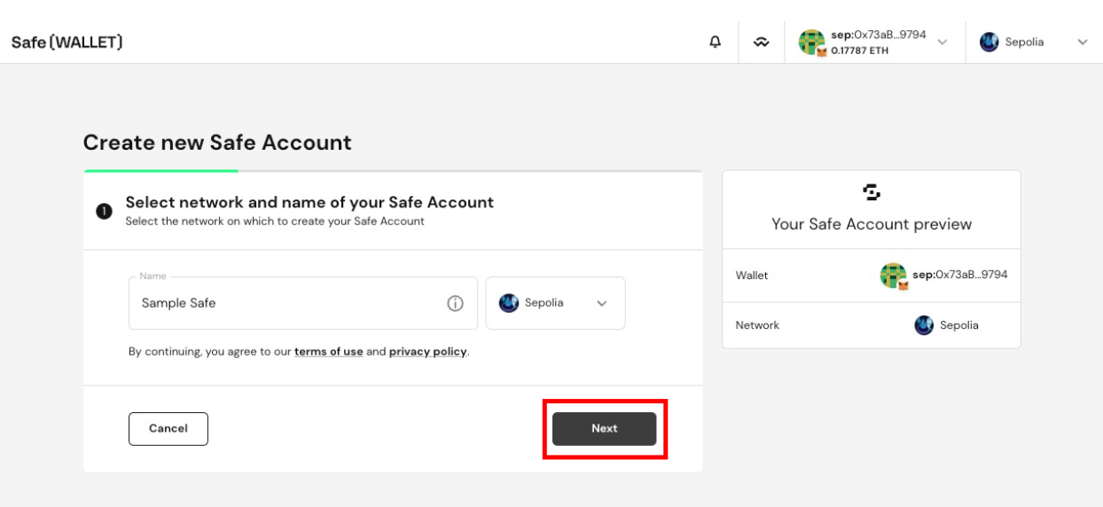
Task: Open the terms of use link
Action: (329, 352)
